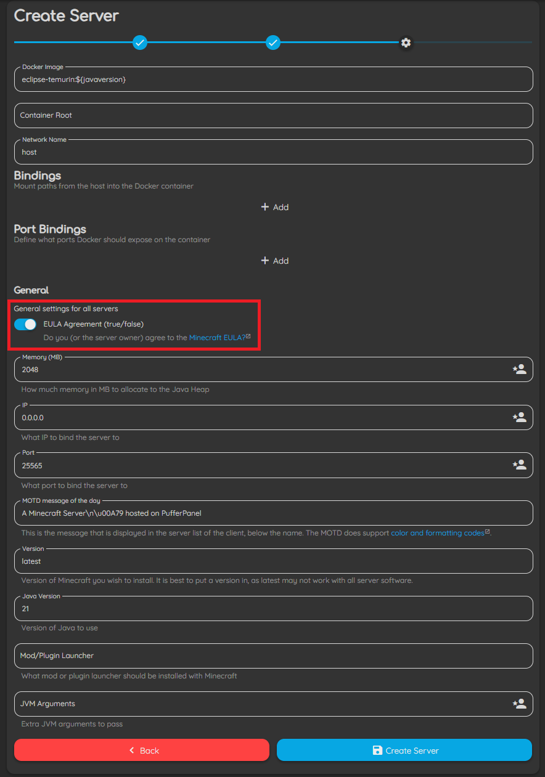The height and width of the screenshot is (777, 545).
Task: Click the second completed checkmark step
Action: point(272,43)
